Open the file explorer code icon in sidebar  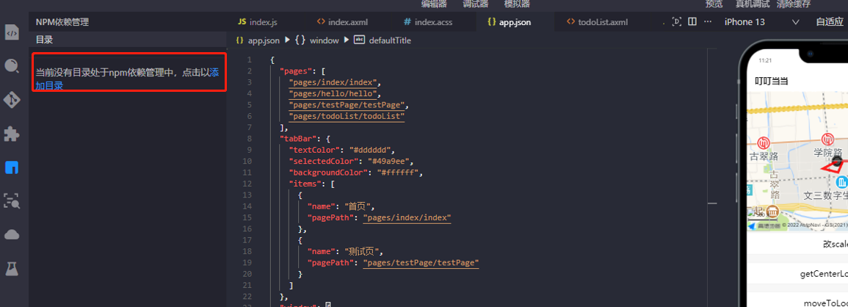coord(12,32)
